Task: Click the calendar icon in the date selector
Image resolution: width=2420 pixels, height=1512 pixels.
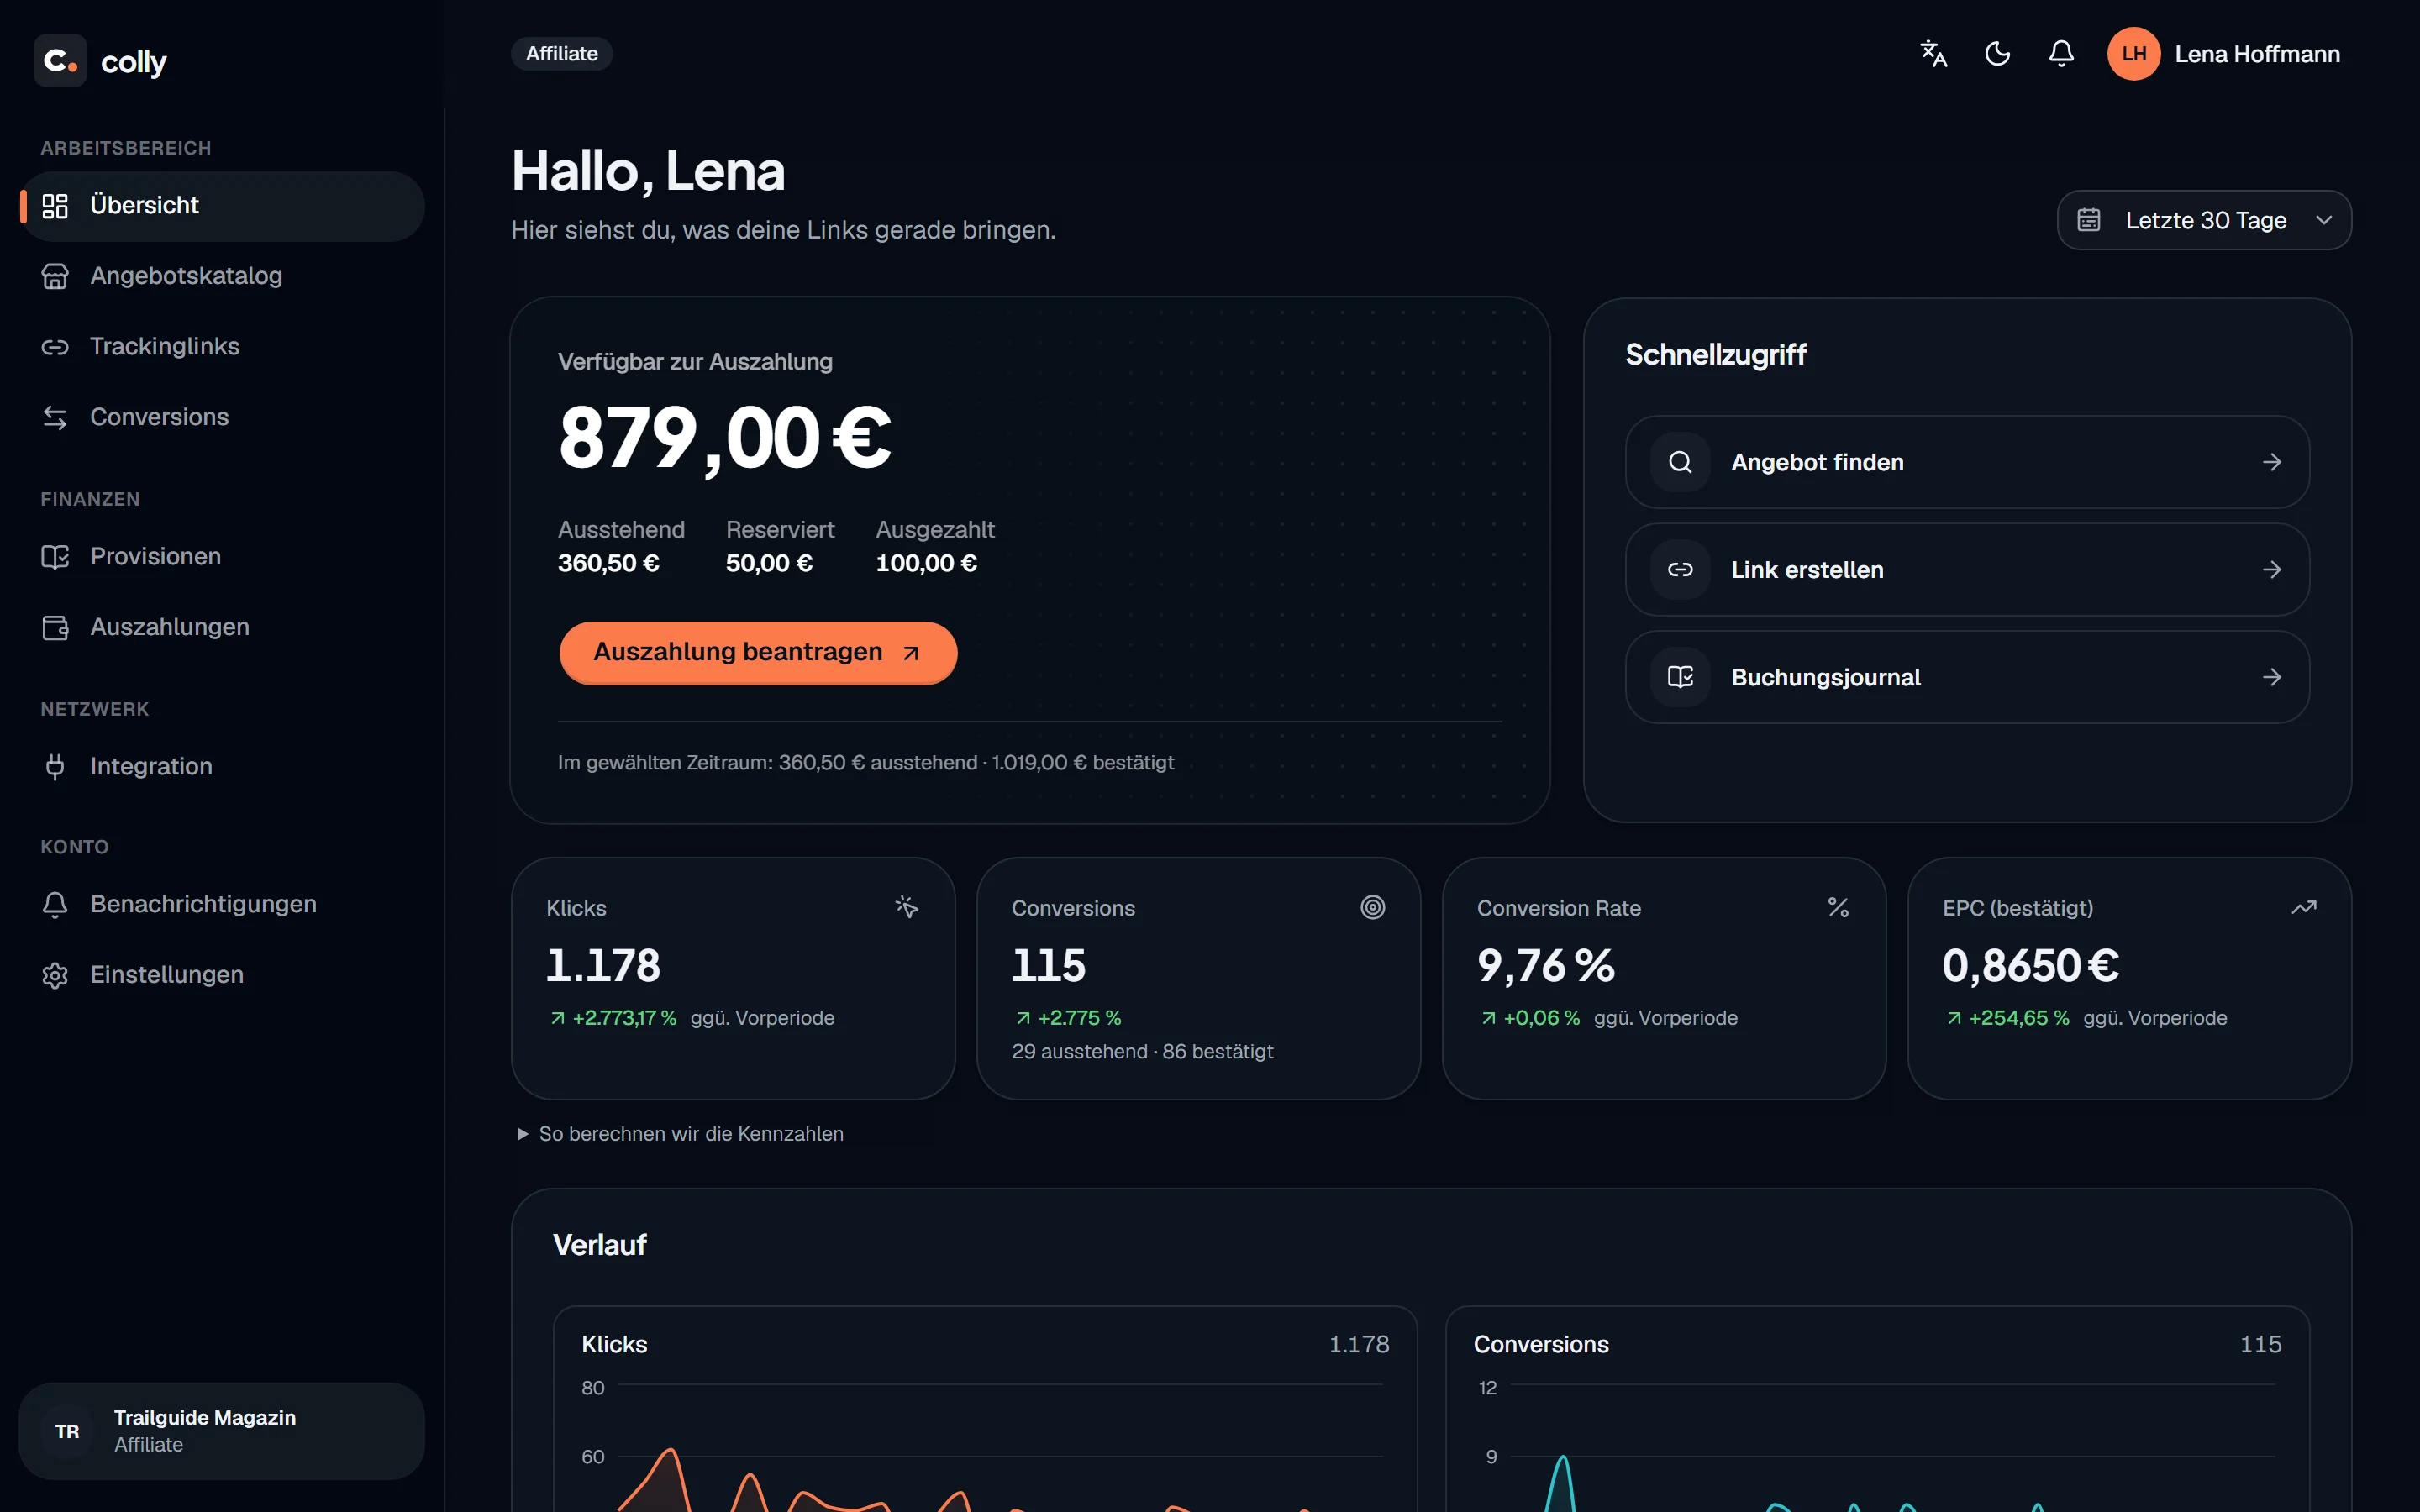Action: 2089,220
